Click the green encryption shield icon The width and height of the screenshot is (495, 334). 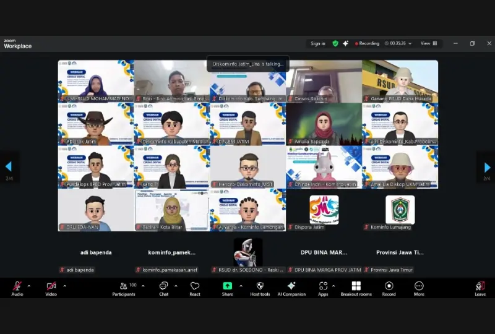click(335, 43)
